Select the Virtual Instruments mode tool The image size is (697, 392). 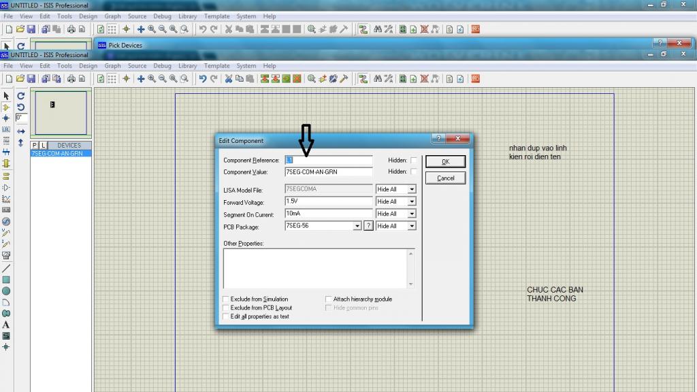5,256
